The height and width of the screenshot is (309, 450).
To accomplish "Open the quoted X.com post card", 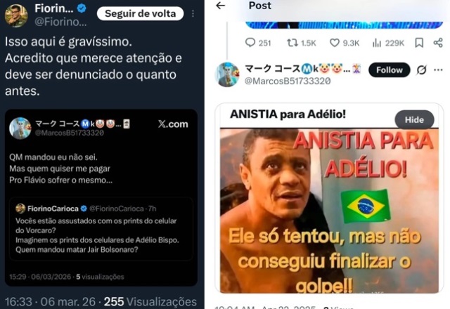I will click(101, 197).
